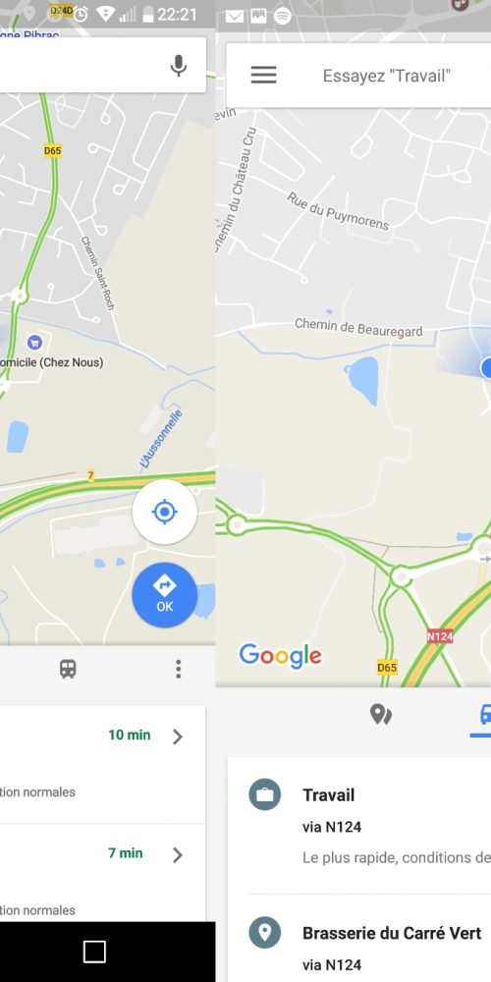Select the transit bus tab
This screenshot has width=491, height=982.
68,669
